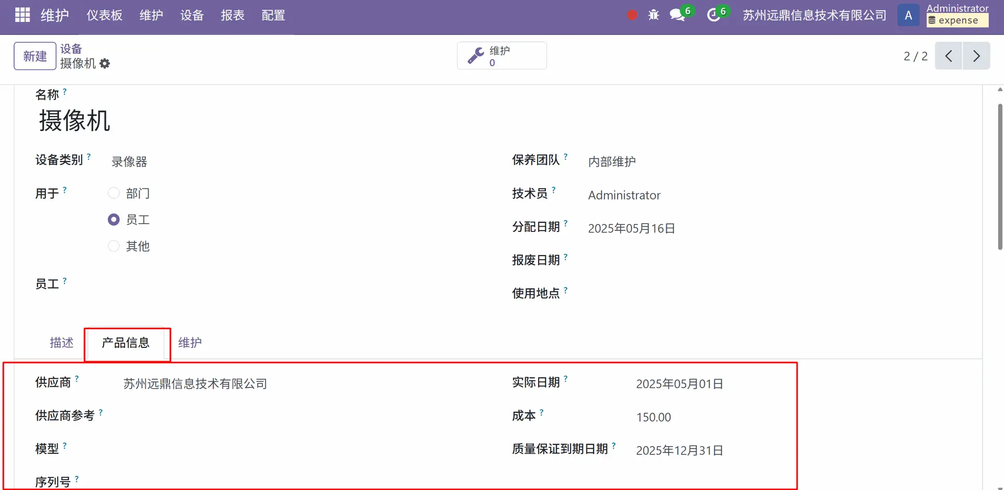Open the 设备 top menu
Screen dimensions: 1004x490
pyautogui.click(x=192, y=15)
